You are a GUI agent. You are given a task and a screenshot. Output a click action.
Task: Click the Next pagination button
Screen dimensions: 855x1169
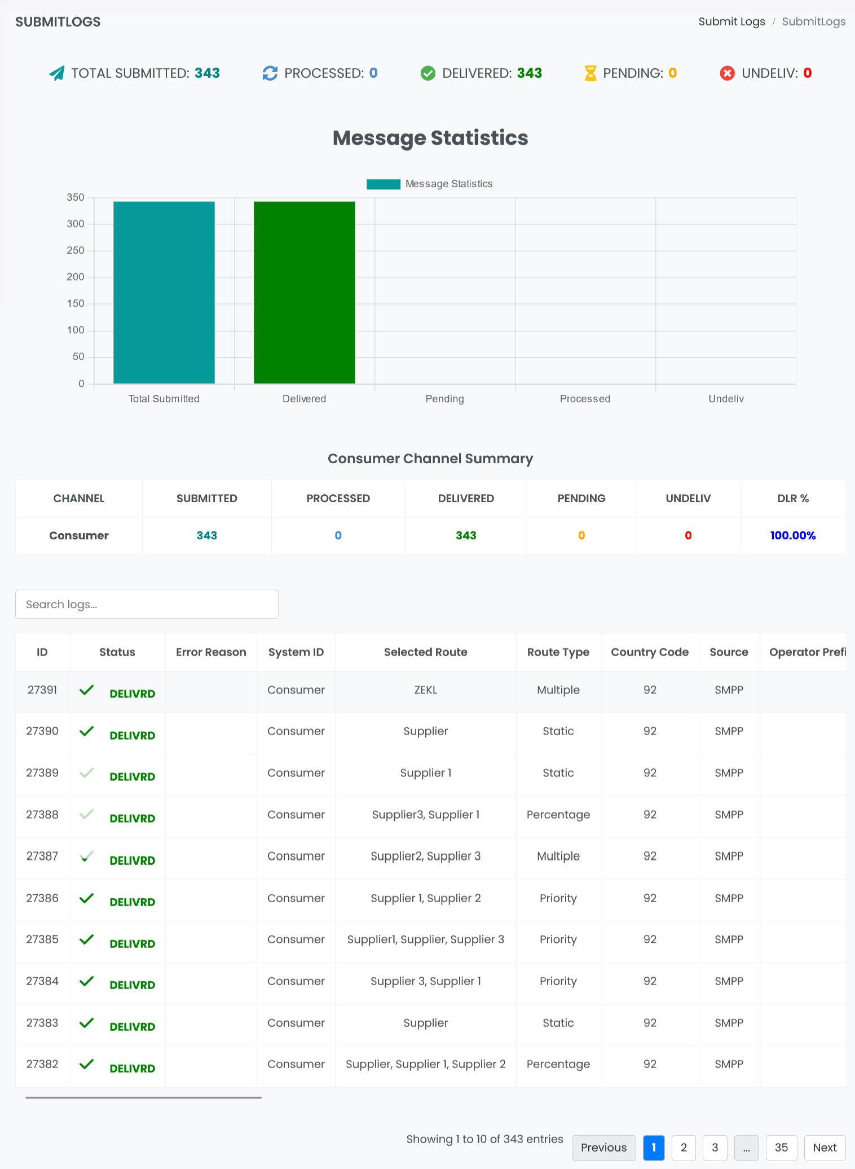[x=825, y=1148]
